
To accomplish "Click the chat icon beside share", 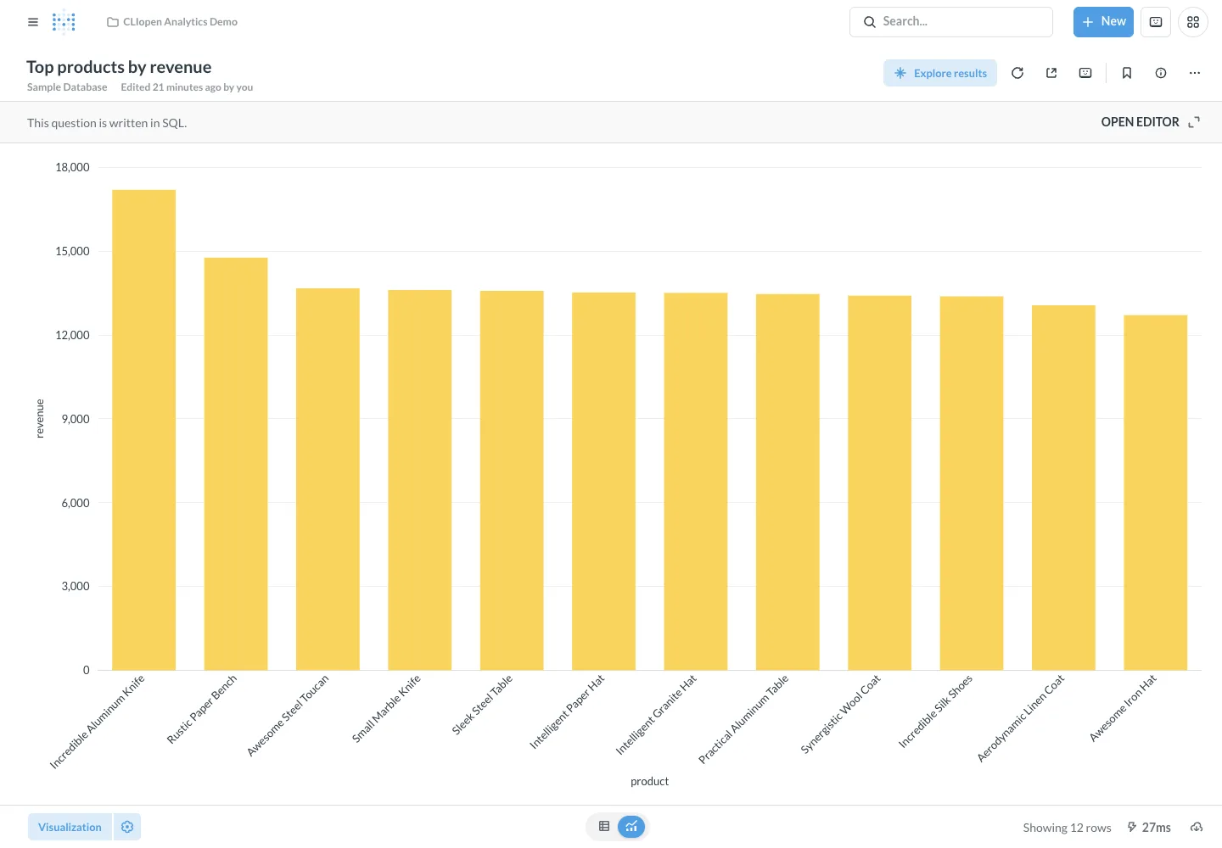I will coord(1085,73).
